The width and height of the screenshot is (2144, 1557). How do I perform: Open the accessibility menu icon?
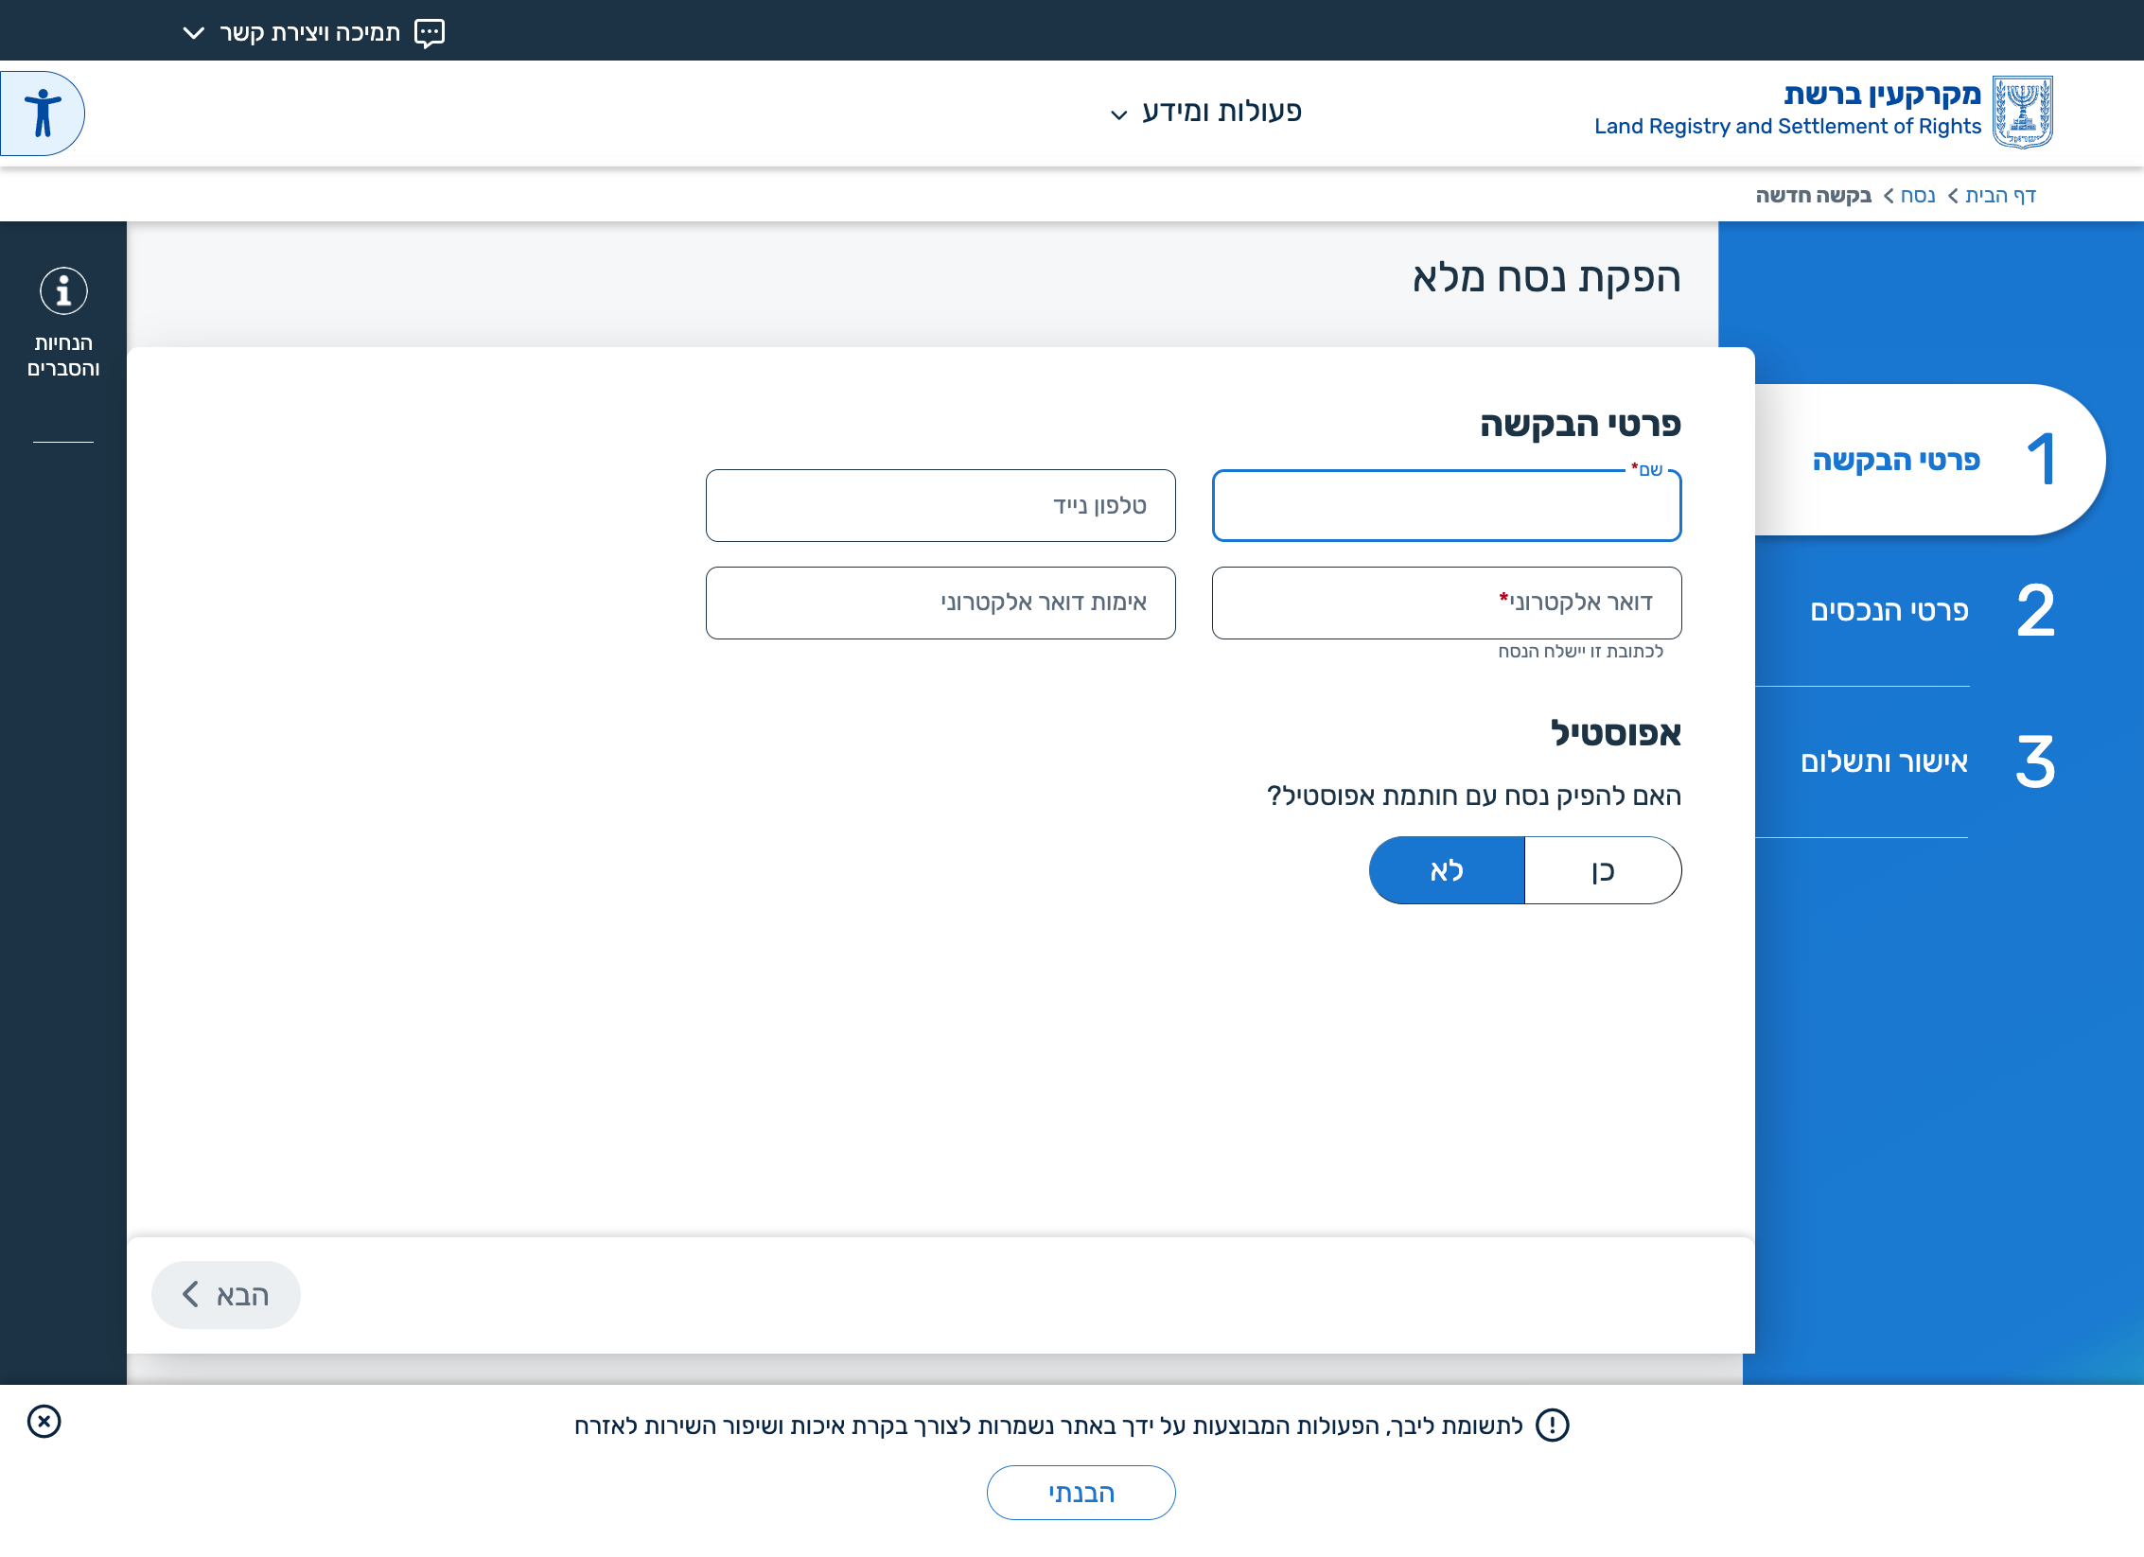click(x=43, y=114)
